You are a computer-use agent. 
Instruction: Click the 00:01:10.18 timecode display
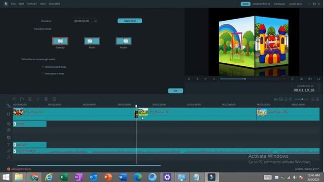tap(304, 90)
